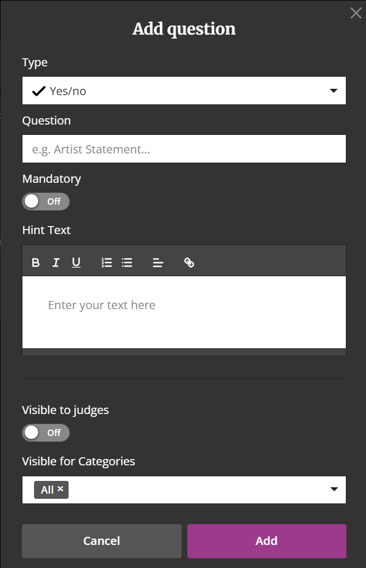This screenshot has height=568, width=366.
Task: Expand the Visible for Categories dropdown arrow
Action: [334, 490]
